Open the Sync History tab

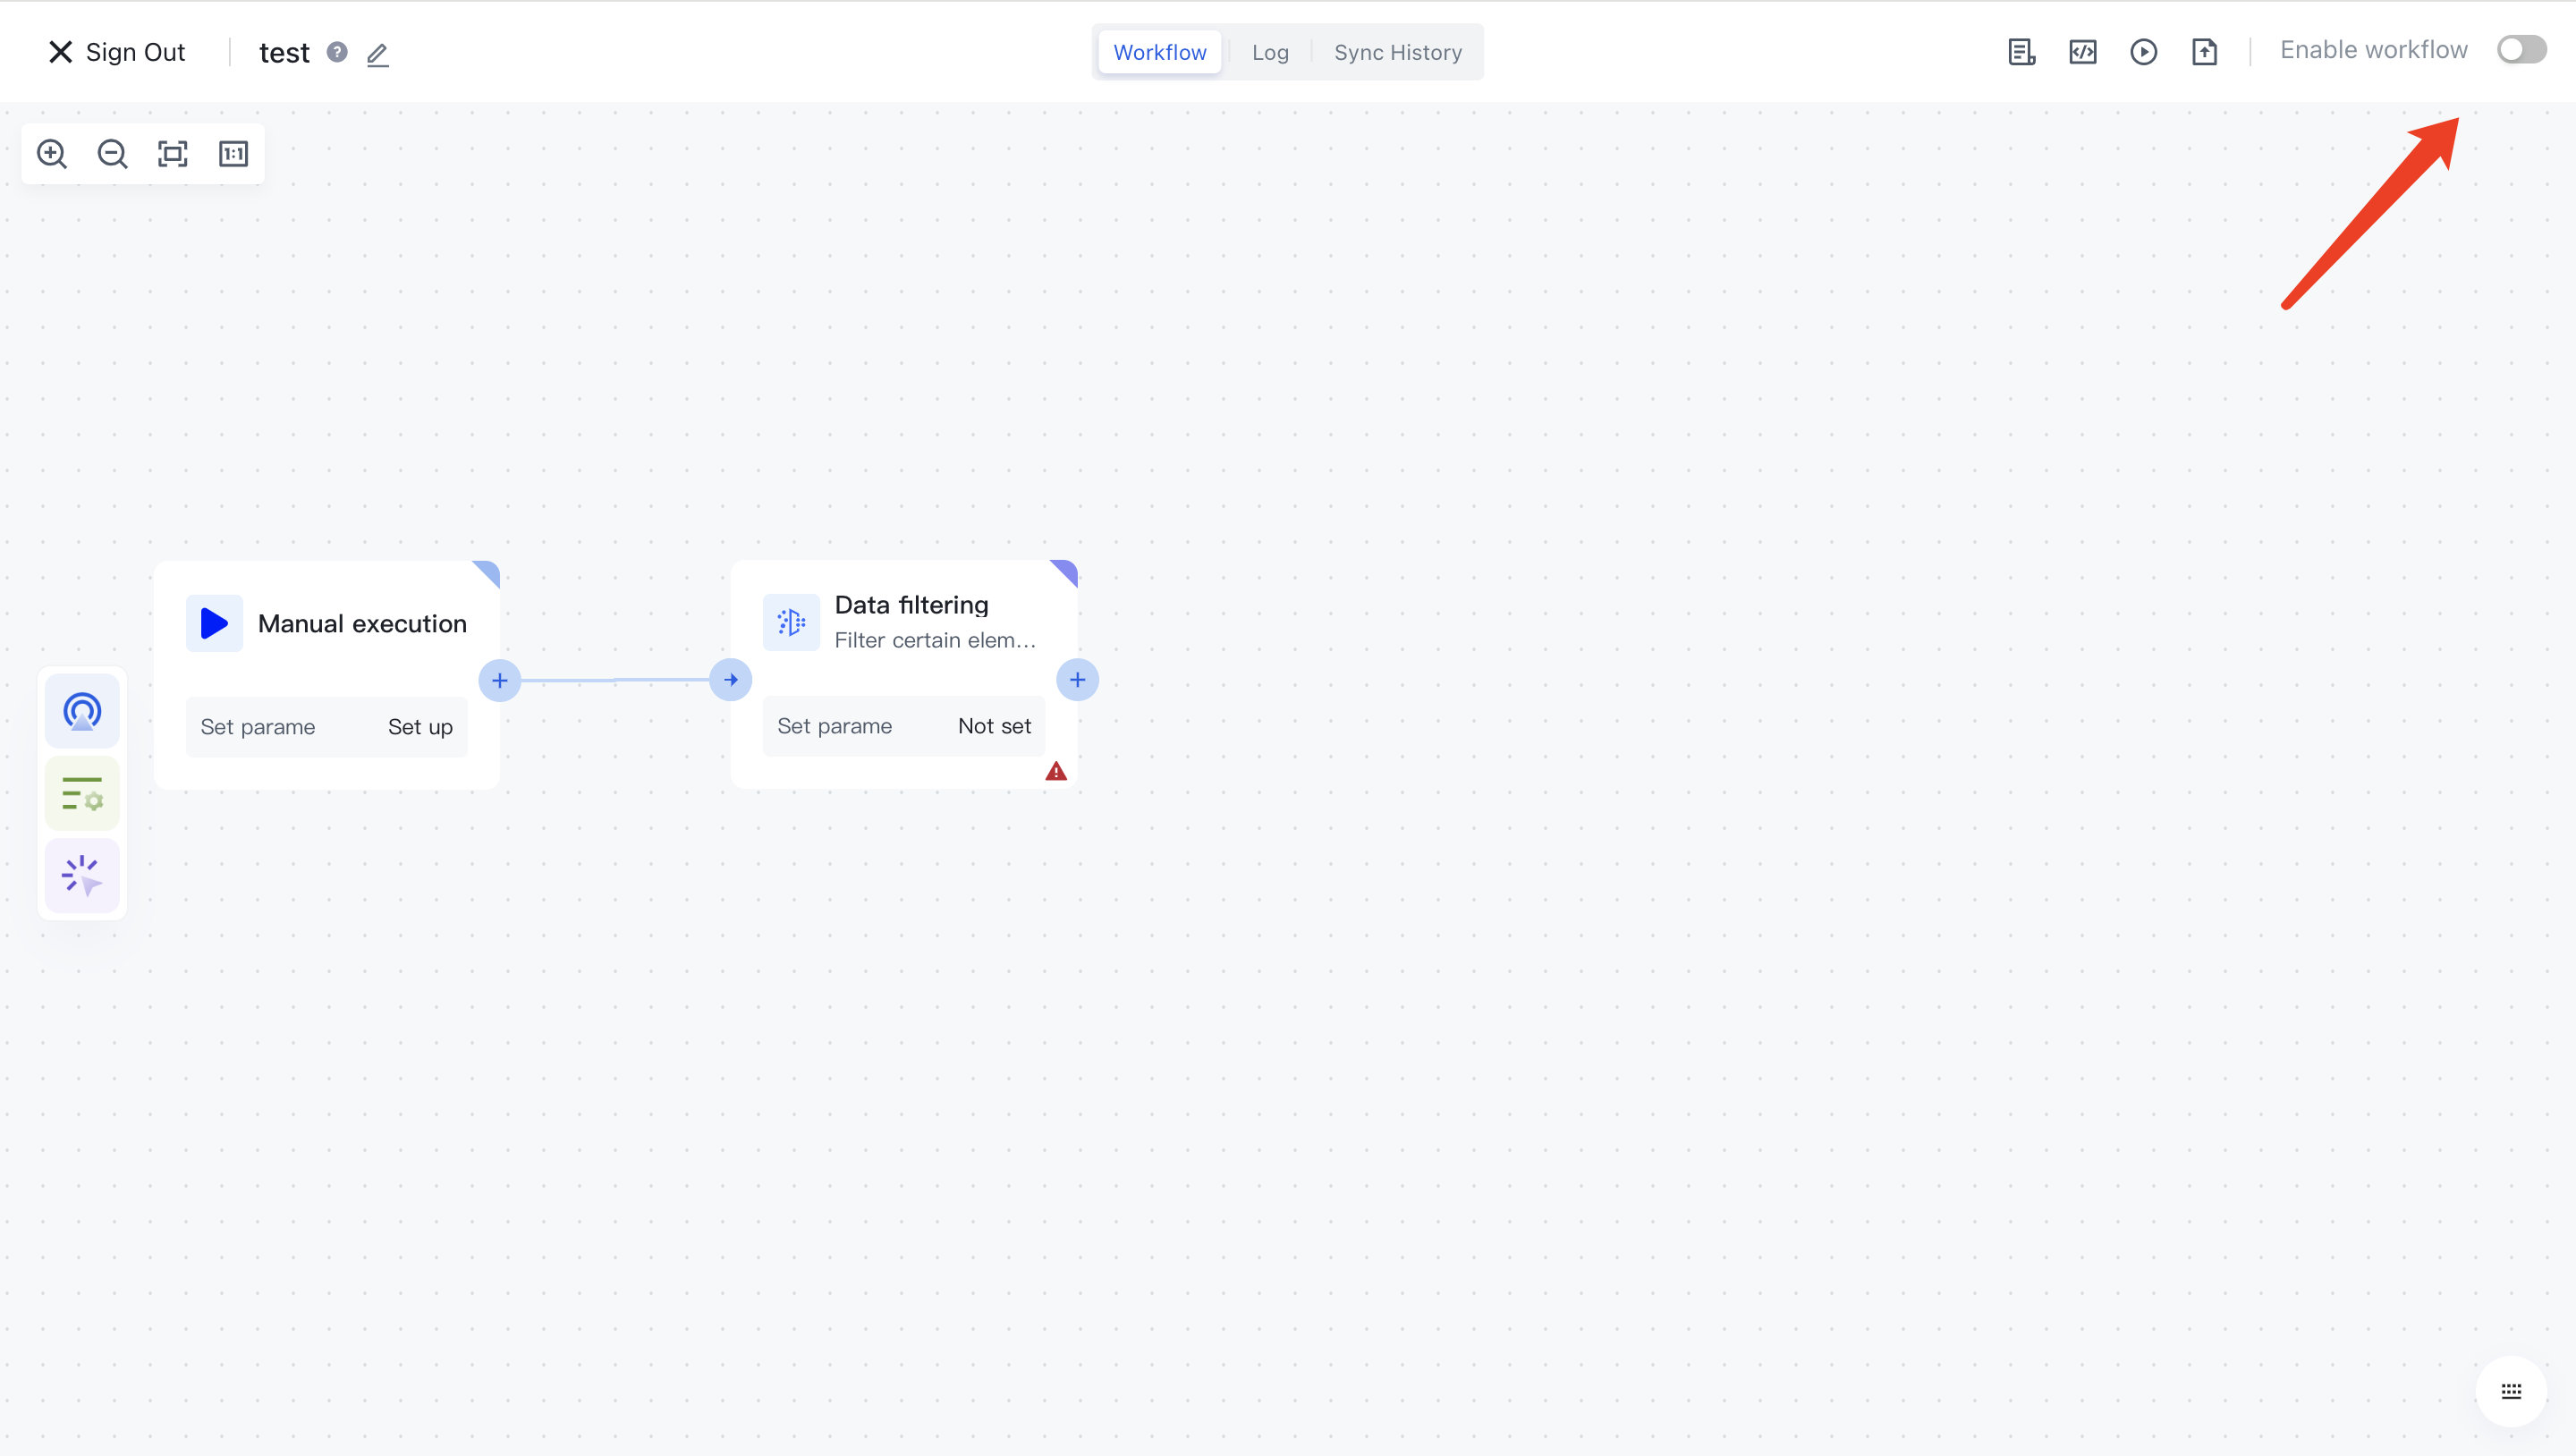1397,51
